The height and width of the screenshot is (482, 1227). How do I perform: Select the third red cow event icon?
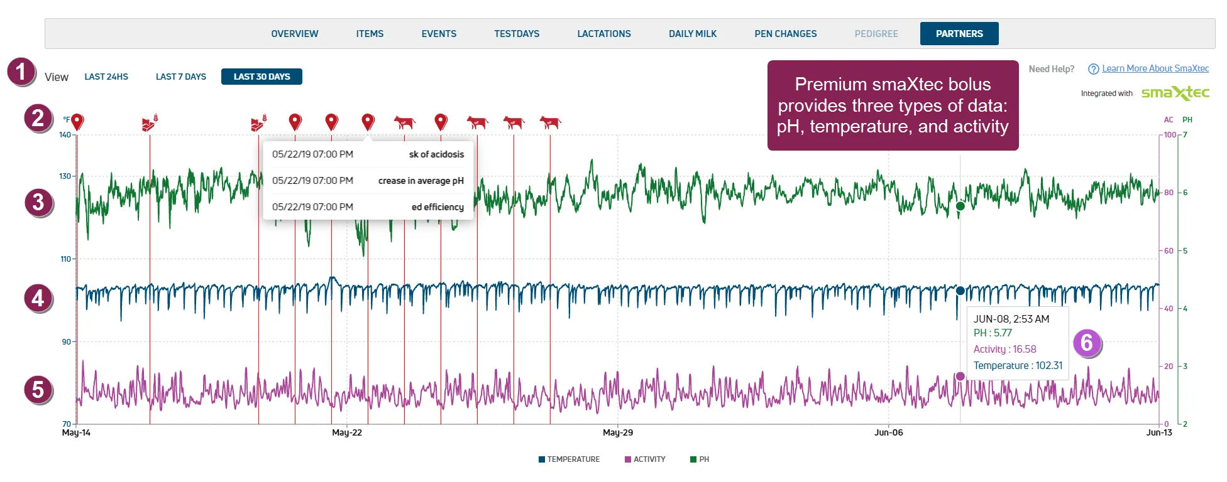pyautogui.click(x=514, y=122)
